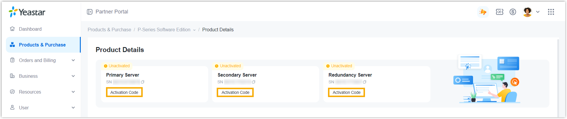
Task: Copy the Secondary Server serial number
Action: coord(254,82)
